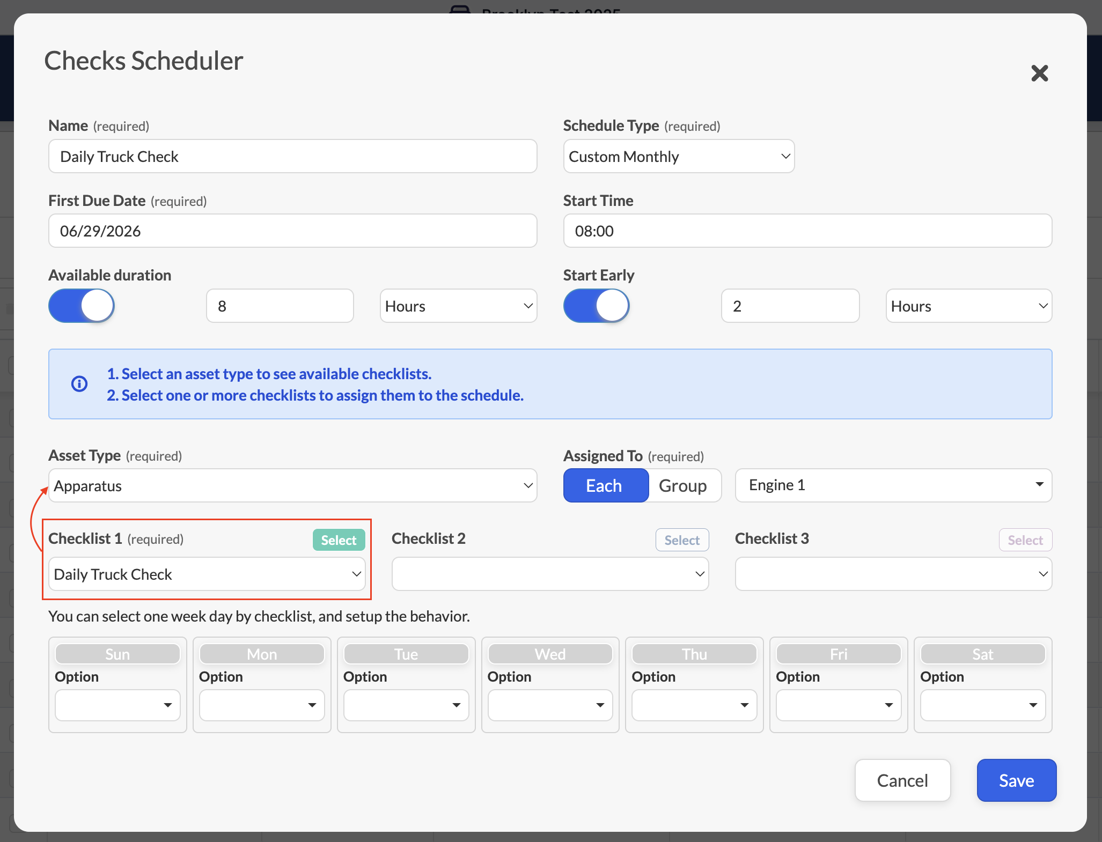Image resolution: width=1102 pixels, height=842 pixels.
Task: Click the Start Early value field
Action: (x=790, y=306)
